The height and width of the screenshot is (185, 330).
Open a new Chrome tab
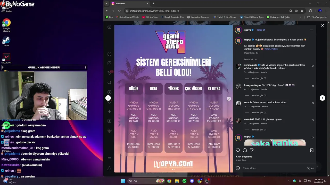click(x=153, y=4)
